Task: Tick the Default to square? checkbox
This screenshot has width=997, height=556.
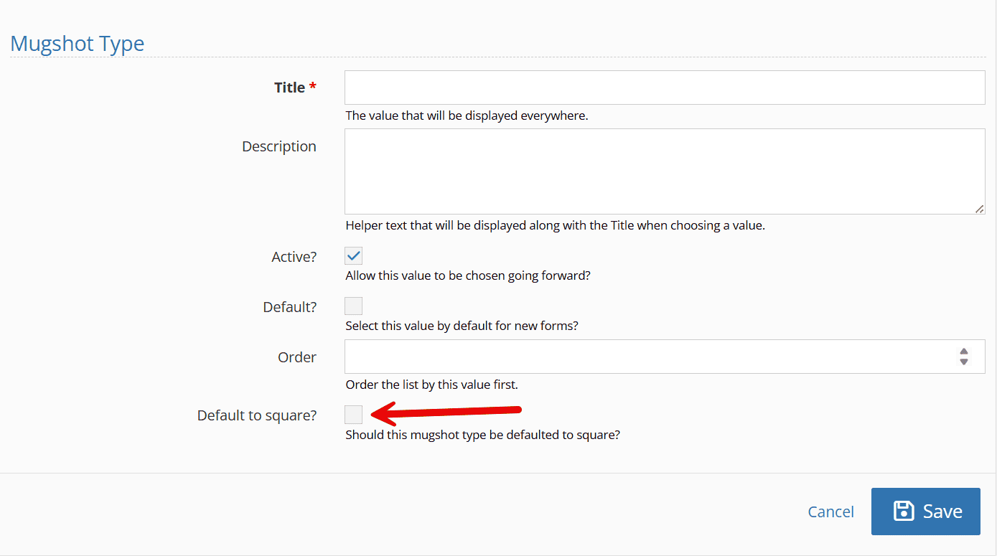Action: (353, 414)
